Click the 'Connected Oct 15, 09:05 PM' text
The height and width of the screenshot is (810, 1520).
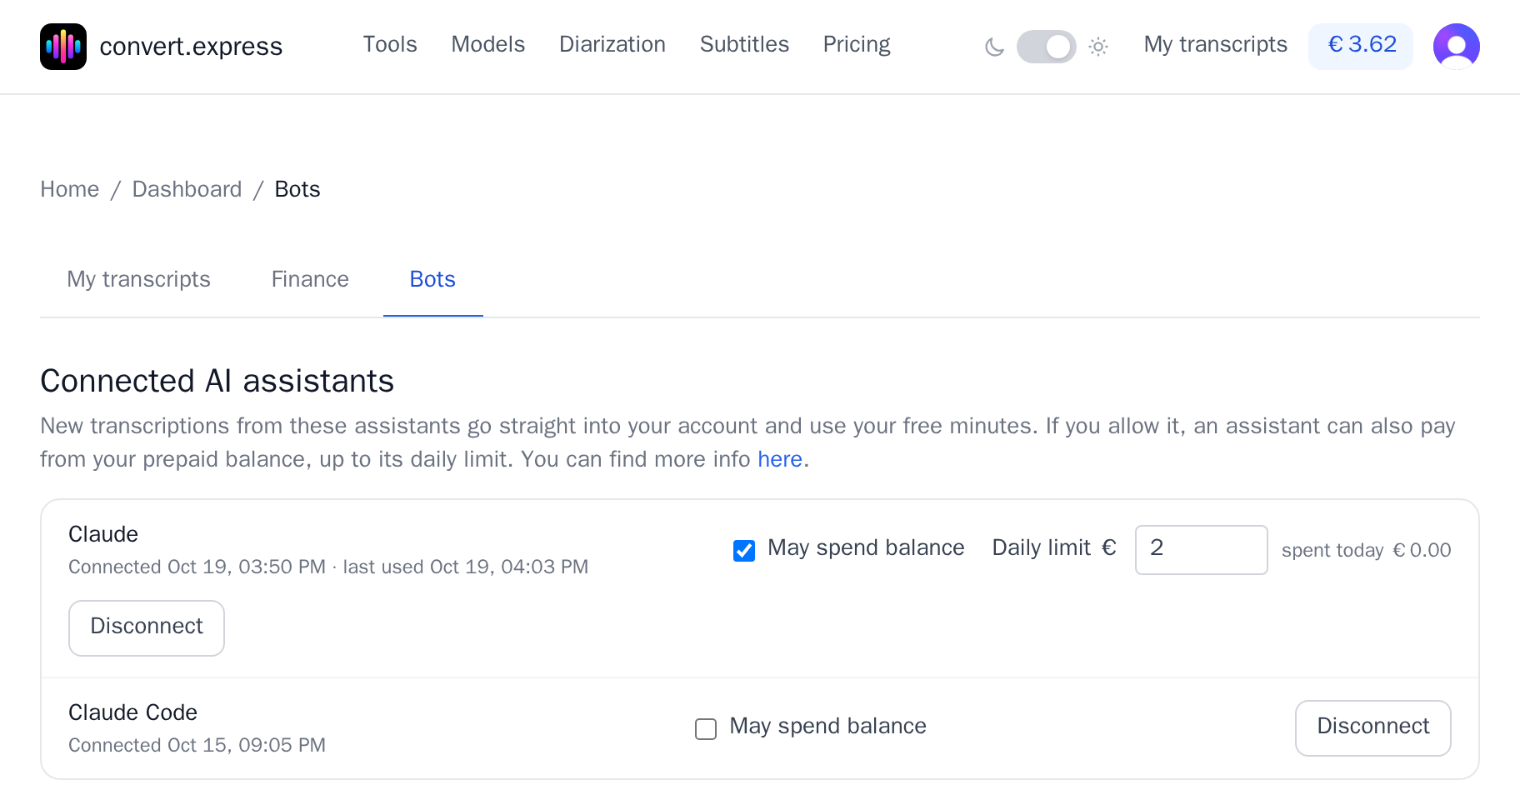(x=197, y=745)
